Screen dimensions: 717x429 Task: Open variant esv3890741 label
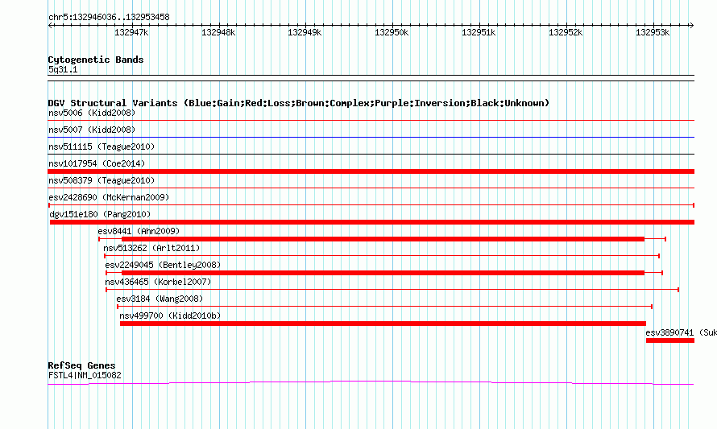pyautogui.click(x=681, y=332)
